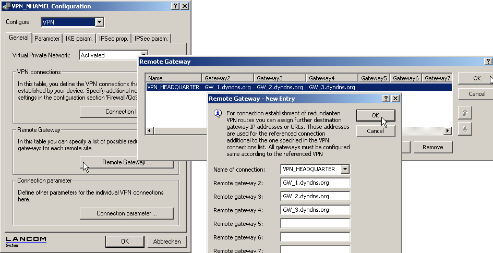Open the IKE param. tab

pos(80,38)
